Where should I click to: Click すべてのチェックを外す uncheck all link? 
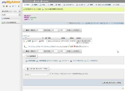48,47
